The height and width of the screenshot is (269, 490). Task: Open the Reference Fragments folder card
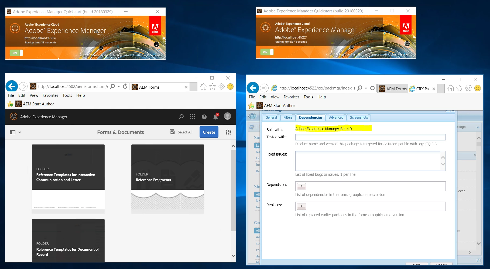168,179
